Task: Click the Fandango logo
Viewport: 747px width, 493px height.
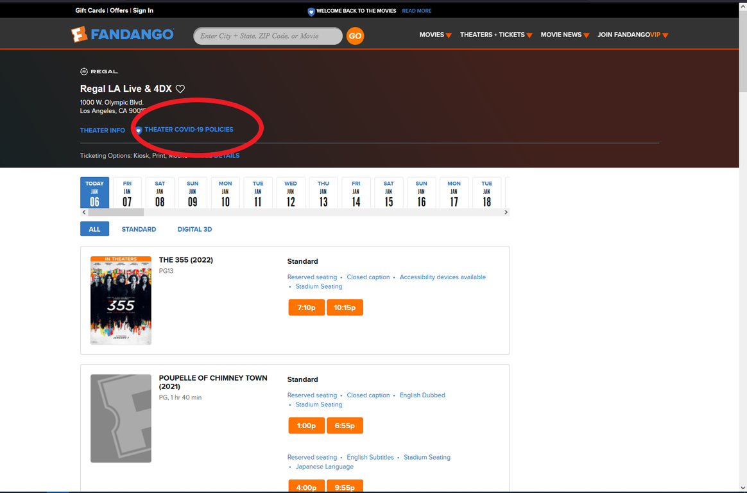Action: 123,35
